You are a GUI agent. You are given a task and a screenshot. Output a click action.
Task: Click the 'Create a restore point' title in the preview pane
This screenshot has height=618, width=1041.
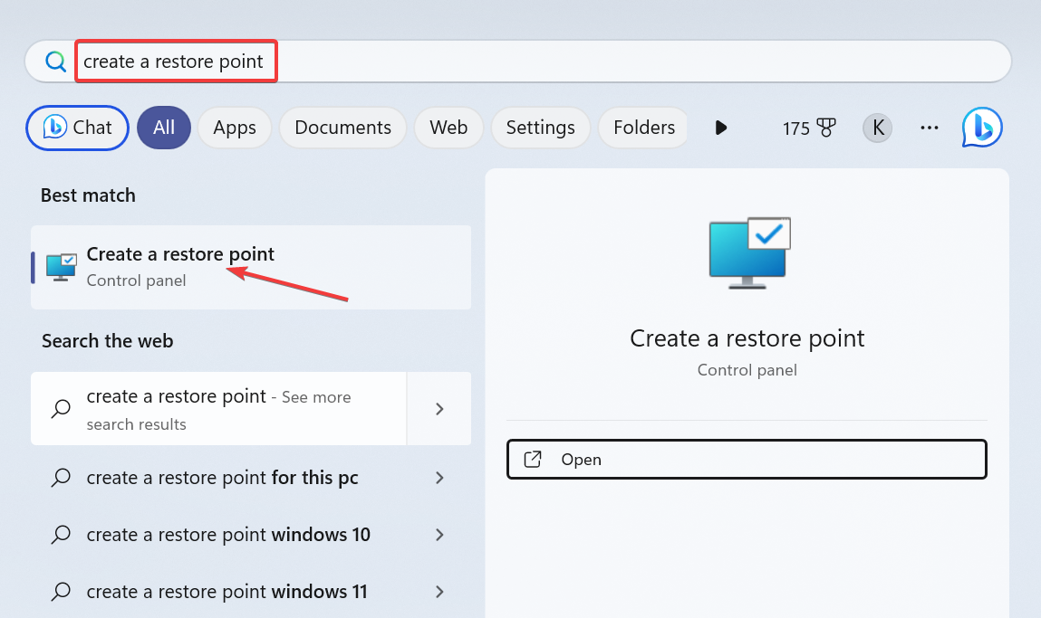pyautogui.click(x=747, y=338)
